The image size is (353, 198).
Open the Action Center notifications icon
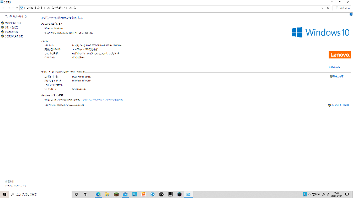pyautogui.click(x=347, y=194)
